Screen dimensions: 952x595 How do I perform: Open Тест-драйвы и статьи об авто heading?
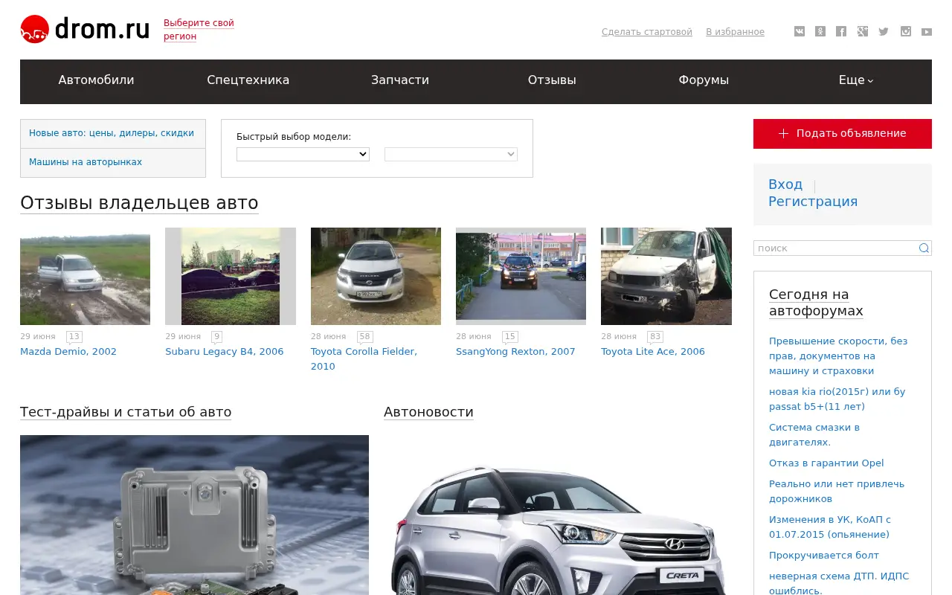(x=126, y=412)
